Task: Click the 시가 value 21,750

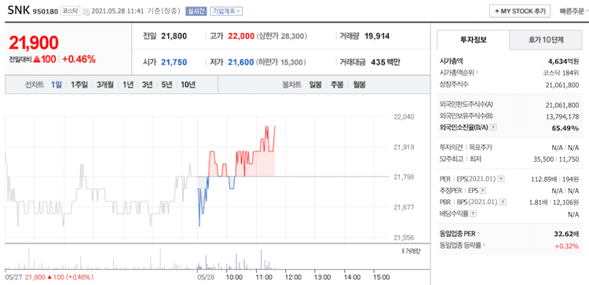Action: [x=174, y=62]
